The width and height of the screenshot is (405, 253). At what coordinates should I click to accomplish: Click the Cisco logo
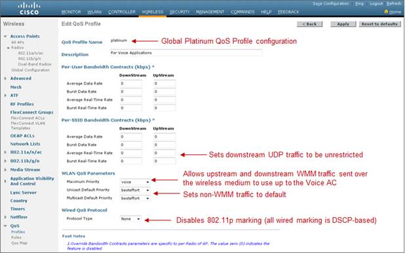click(x=29, y=8)
